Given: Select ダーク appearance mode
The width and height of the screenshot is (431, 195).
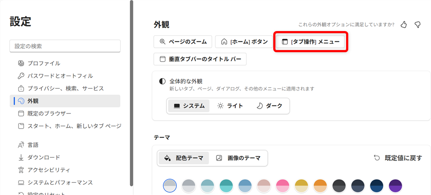Looking at the screenshot, I should point(269,106).
